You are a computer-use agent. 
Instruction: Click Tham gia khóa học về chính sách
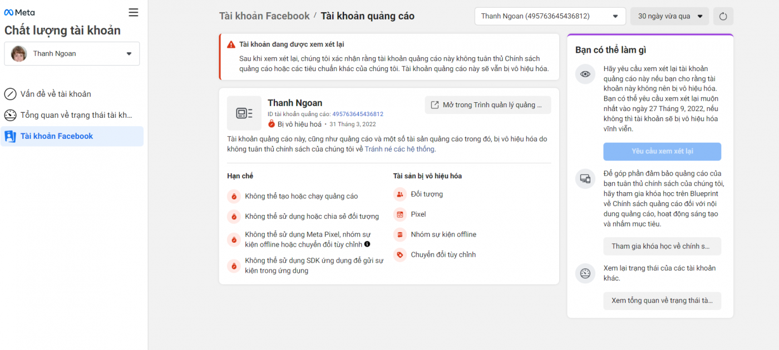(662, 246)
